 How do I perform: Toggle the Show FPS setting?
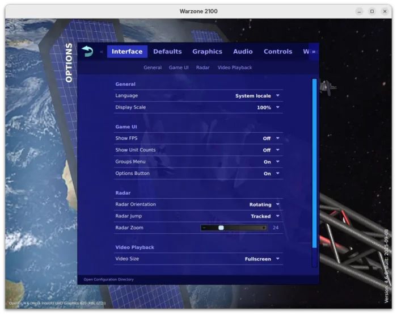point(271,138)
